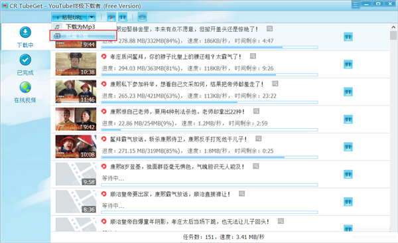Pause the download with 23:22 time remaining
The height and width of the screenshot is (243, 398).
tap(348, 92)
